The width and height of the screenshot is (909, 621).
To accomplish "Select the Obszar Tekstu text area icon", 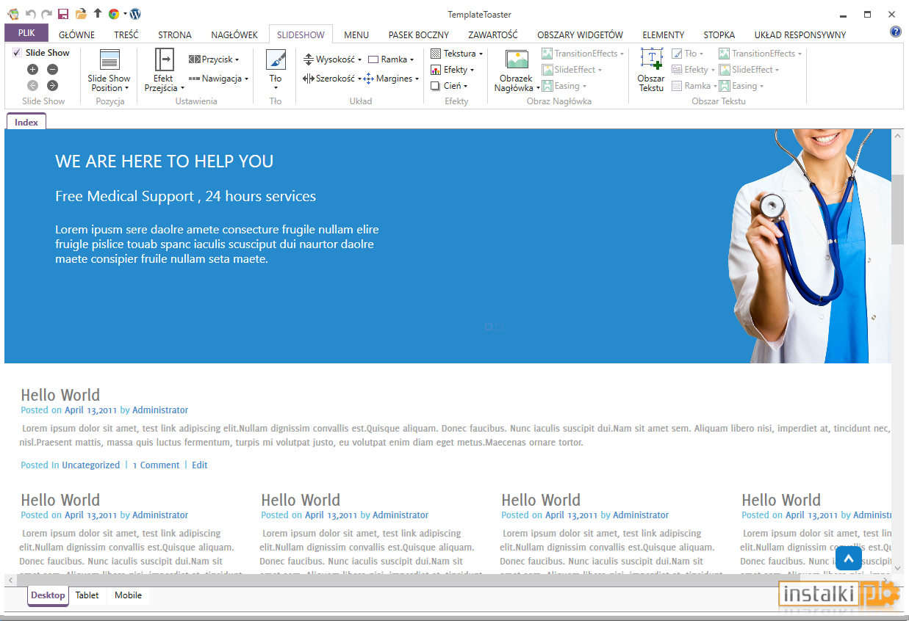I will [x=651, y=59].
